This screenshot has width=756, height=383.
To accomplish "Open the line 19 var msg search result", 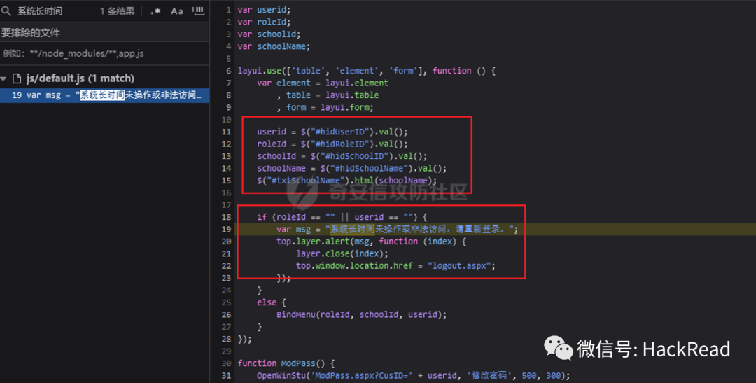I will click(x=104, y=95).
